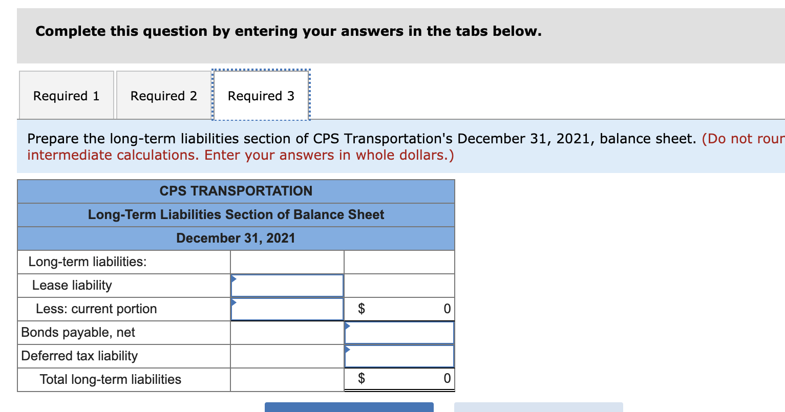Click the light gray button at bottom right
This screenshot has width=785, height=412.
pos(538,408)
